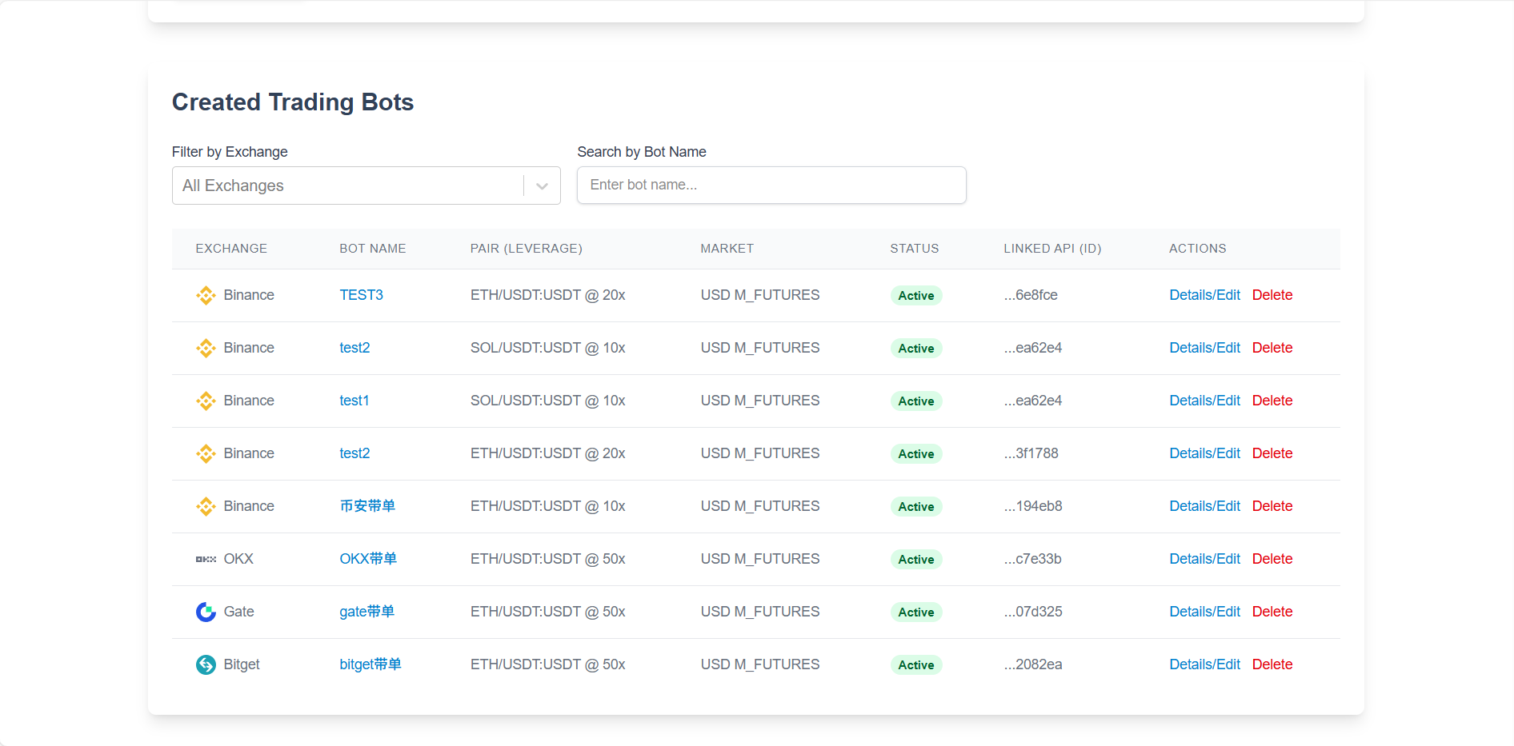Click the Binance icon next to TEST3

pyautogui.click(x=206, y=295)
